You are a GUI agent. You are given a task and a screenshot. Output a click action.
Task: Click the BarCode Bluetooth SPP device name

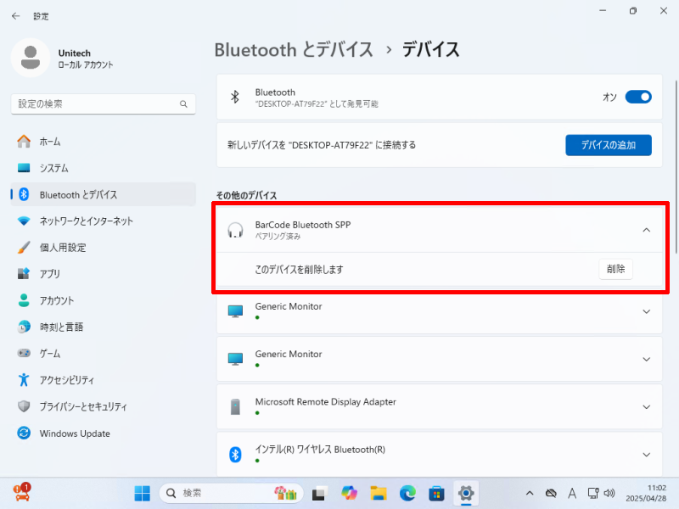303,225
